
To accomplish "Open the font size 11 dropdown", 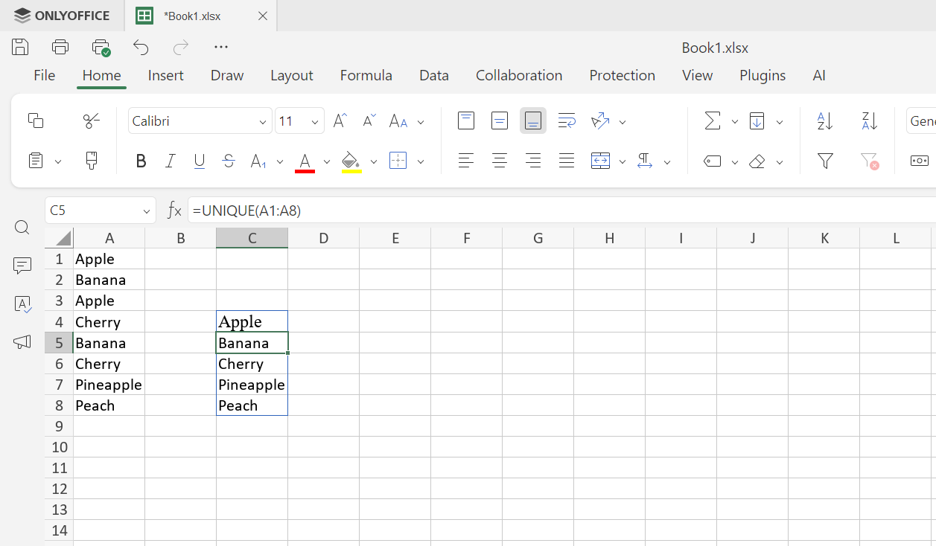I will click(x=315, y=122).
